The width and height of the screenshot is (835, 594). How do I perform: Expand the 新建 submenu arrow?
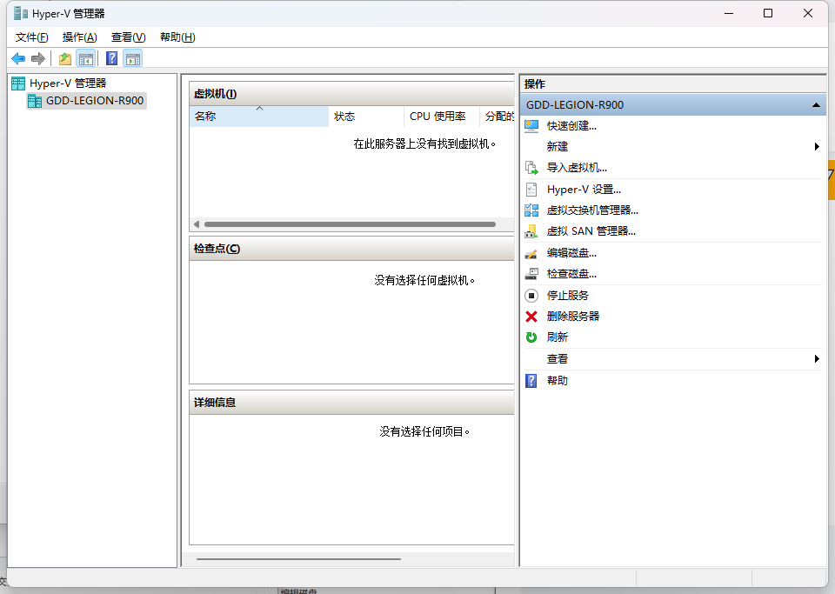point(817,146)
